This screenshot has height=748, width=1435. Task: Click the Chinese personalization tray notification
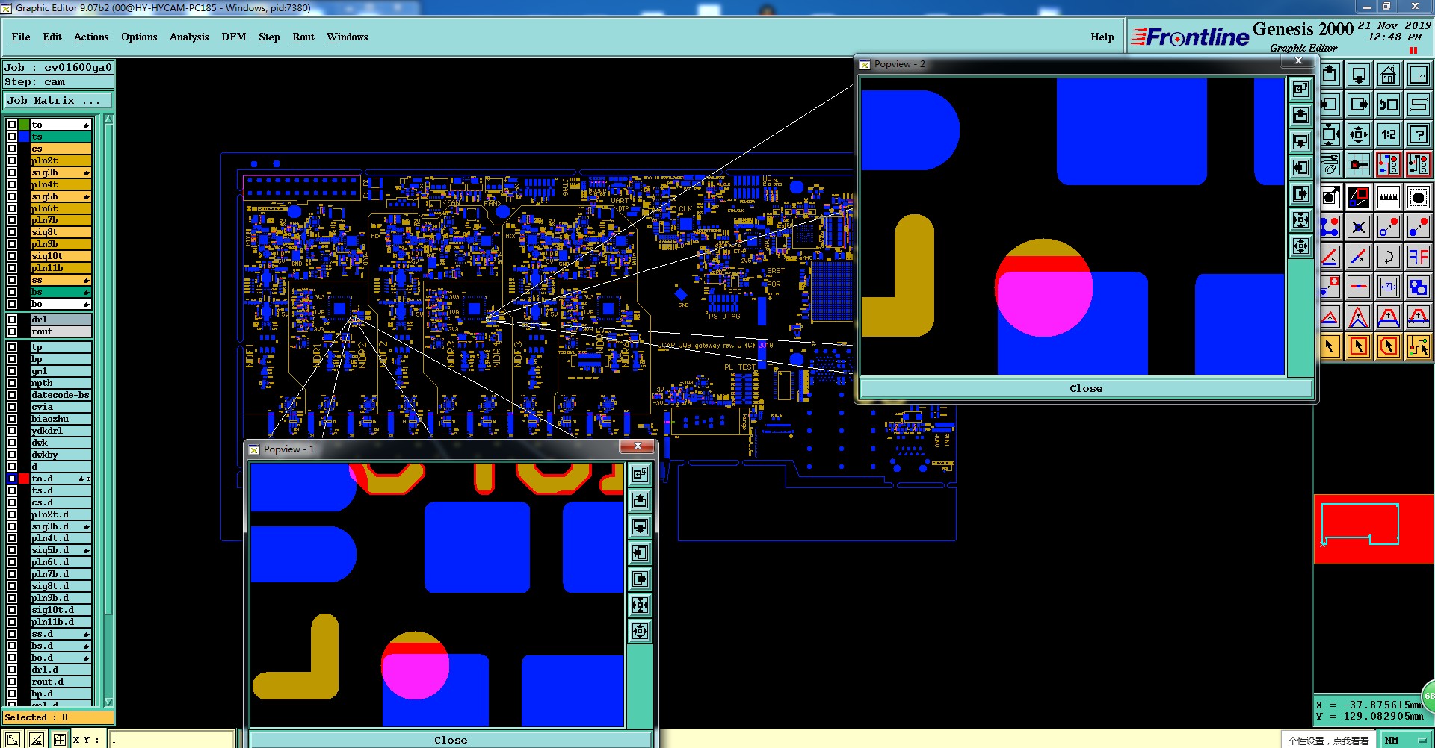(1328, 741)
